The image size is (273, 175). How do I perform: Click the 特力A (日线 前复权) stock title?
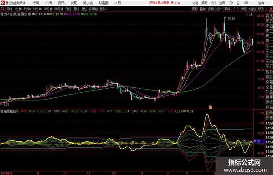(14, 14)
